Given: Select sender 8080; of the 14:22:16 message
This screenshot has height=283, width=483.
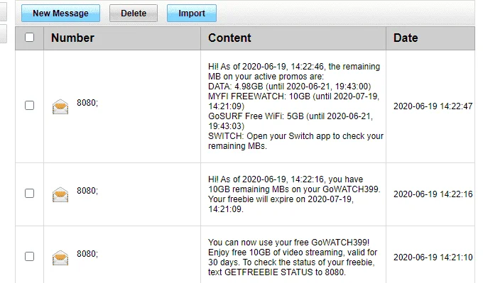Looking at the screenshot, I should [87, 191].
